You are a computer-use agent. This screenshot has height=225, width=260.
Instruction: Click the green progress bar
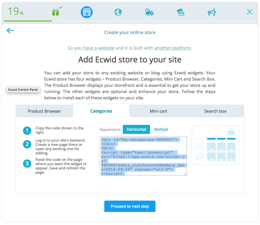click(x=28, y=21)
